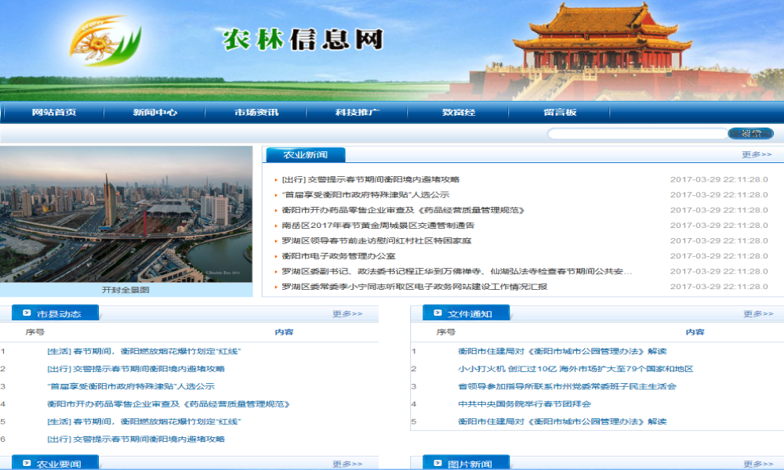Click the arrow icon beside 农业要闻 heading

[x=27, y=464]
